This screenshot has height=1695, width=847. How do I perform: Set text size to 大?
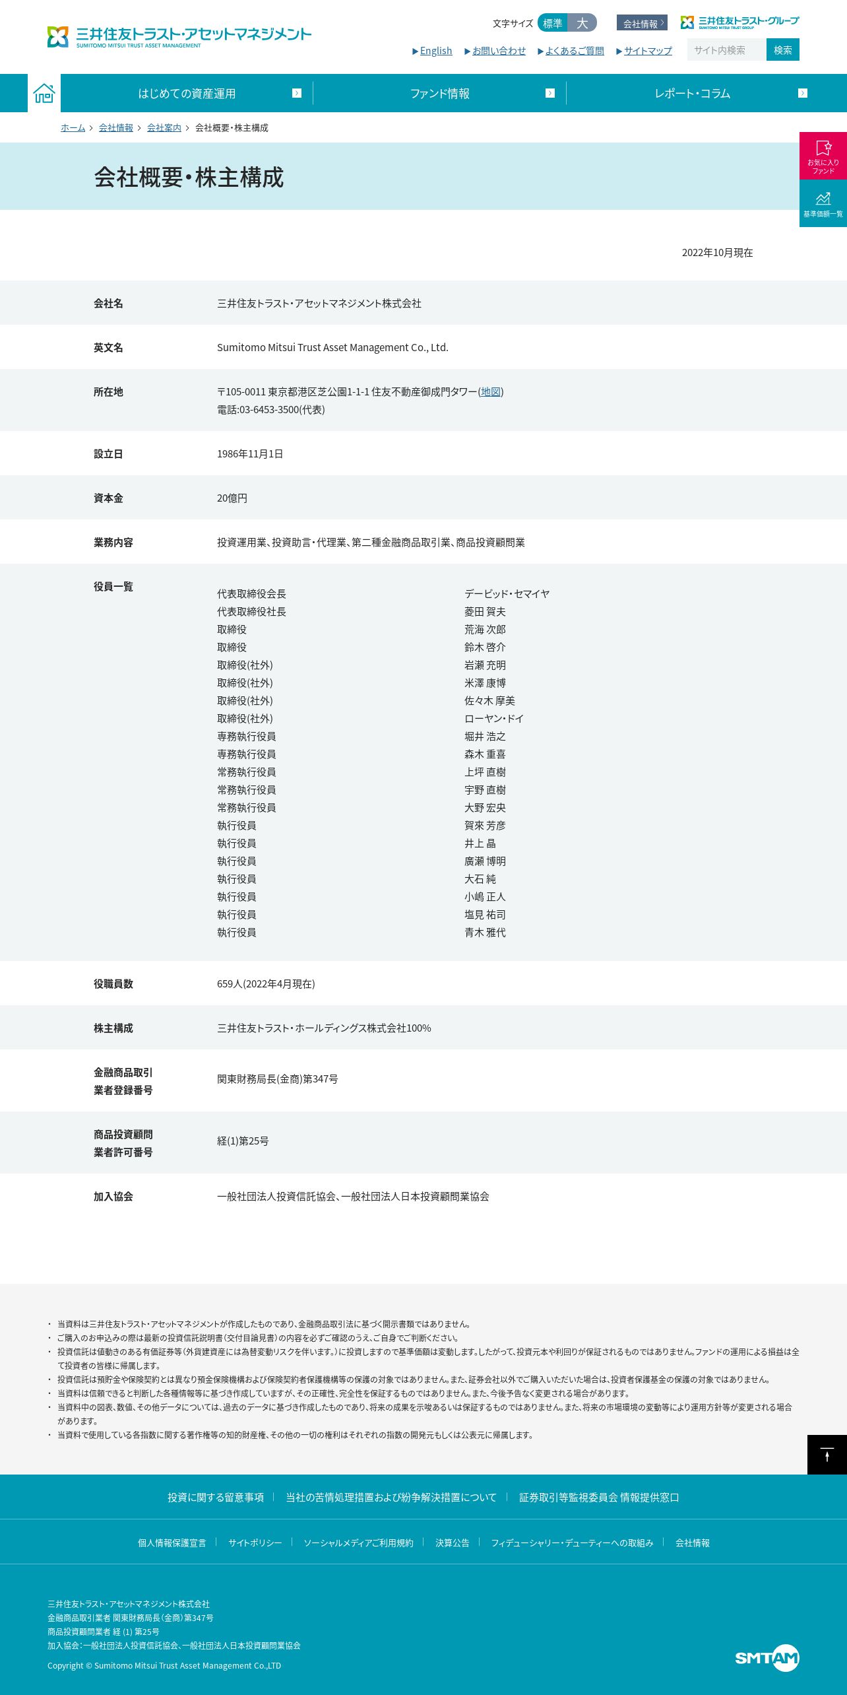tap(582, 23)
